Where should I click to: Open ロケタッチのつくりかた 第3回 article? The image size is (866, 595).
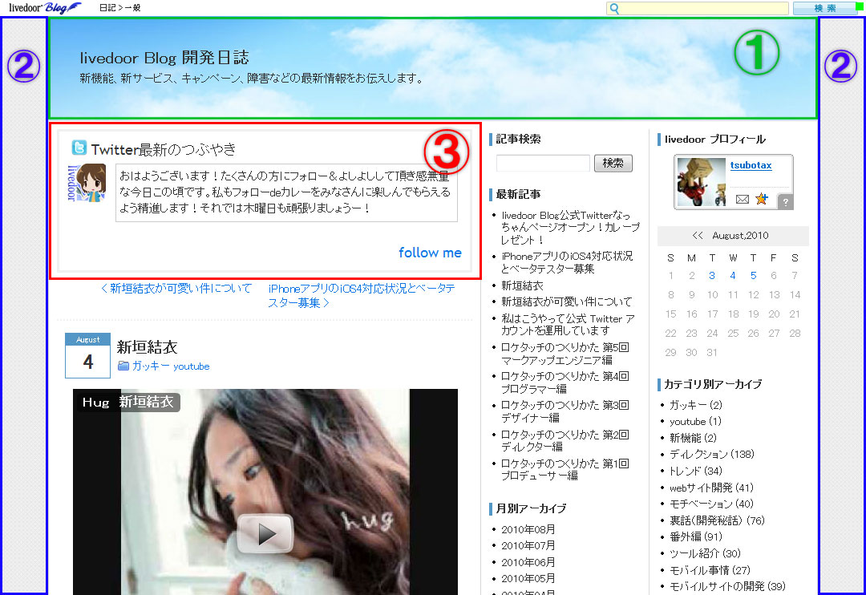tap(565, 411)
